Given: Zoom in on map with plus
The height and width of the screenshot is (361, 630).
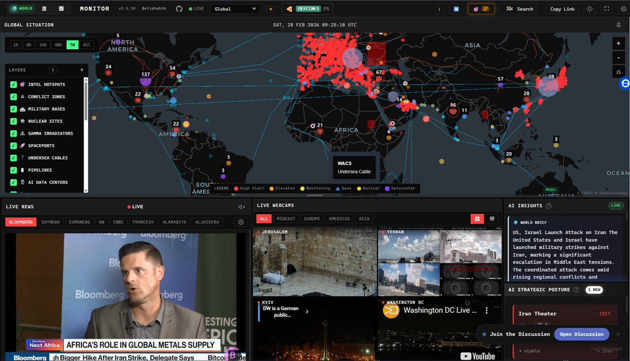Looking at the screenshot, I should click(x=618, y=44).
